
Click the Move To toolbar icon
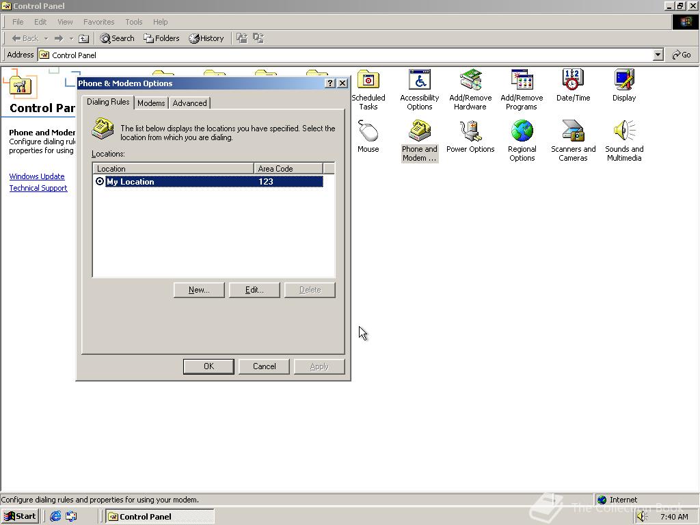pyautogui.click(x=241, y=38)
